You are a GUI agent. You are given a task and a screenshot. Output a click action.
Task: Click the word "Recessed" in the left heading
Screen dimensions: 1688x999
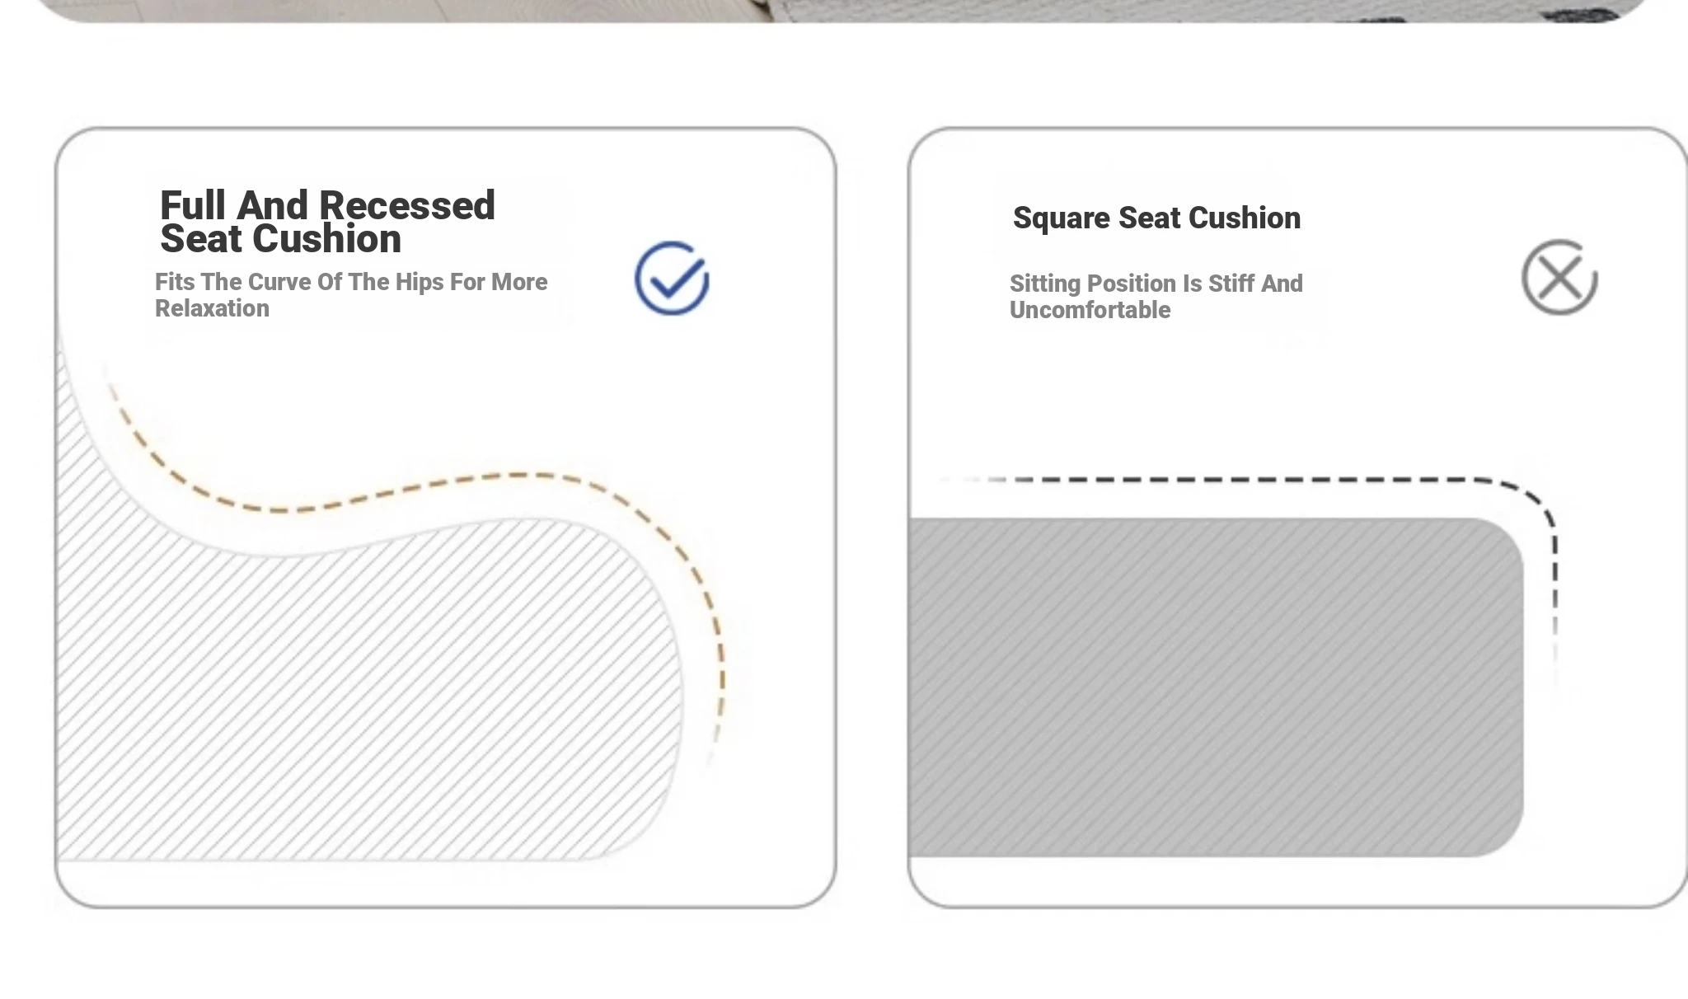406,205
